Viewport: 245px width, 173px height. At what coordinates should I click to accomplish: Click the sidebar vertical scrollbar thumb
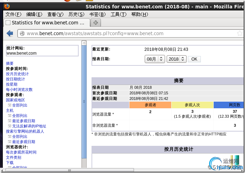pyautogui.click(x=84, y=102)
